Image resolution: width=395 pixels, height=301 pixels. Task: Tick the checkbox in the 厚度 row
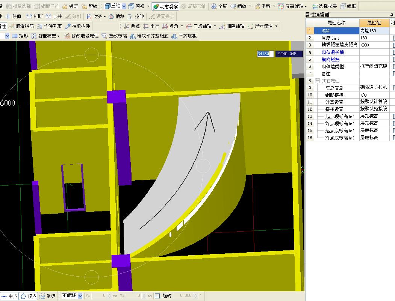coord(393,38)
